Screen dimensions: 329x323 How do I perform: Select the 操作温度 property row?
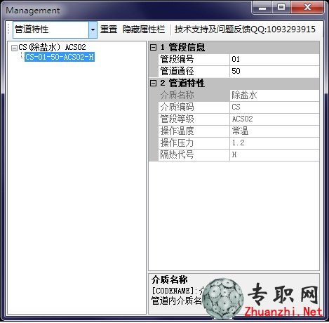[x=239, y=131]
